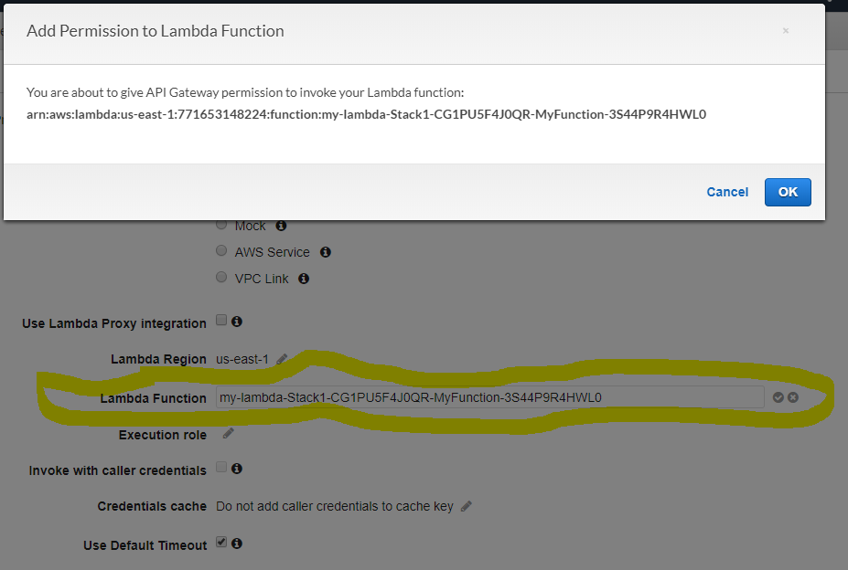
Task: Uncheck Use Default Timeout checkbox
Action: point(221,542)
